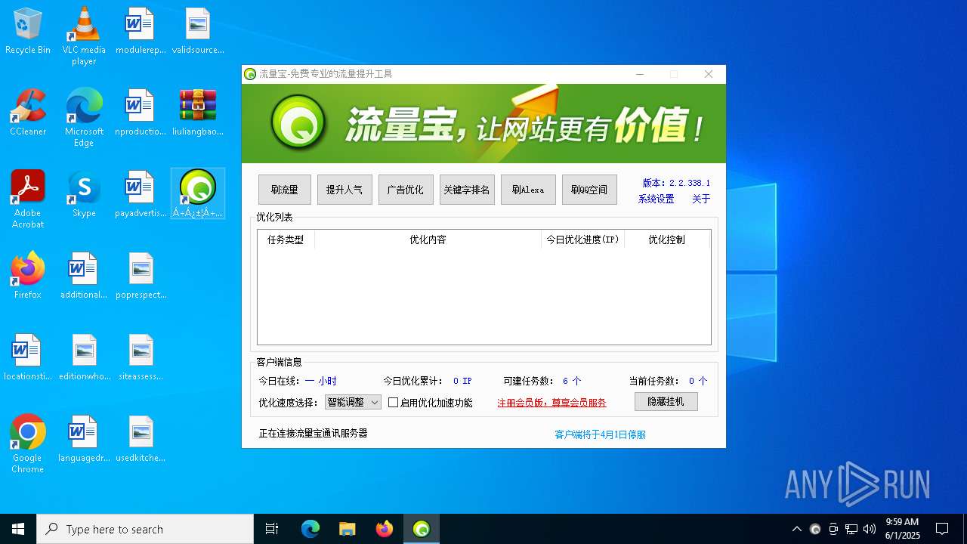Select the poprespect image file icon
Viewport: 967px width, 544px height.
click(141, 276)
